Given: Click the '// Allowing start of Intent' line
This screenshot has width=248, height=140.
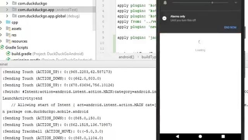Looking at the screenshot, I should (x=84, y=105).
